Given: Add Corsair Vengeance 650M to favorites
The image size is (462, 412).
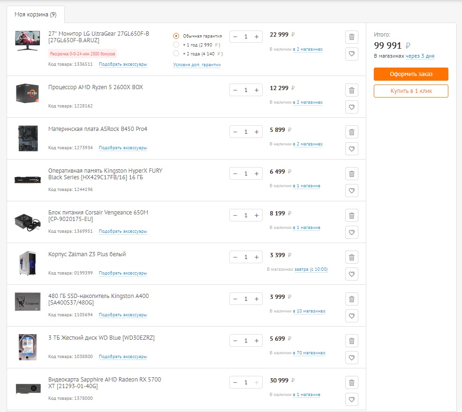Looking at the screenshot, I should [351, 233].
